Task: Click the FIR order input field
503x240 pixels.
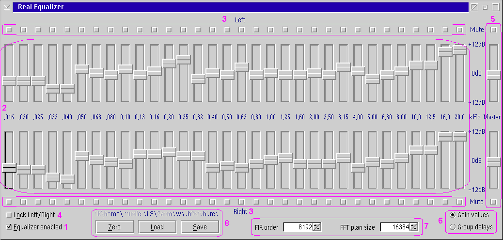Action: [298, 227]
